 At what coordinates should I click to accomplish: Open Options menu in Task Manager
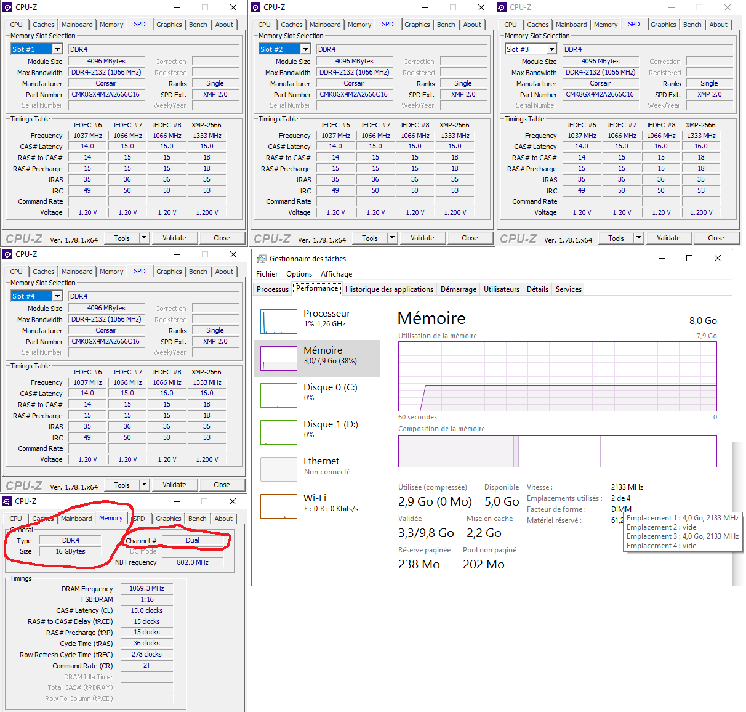click(x=299, y=274)
